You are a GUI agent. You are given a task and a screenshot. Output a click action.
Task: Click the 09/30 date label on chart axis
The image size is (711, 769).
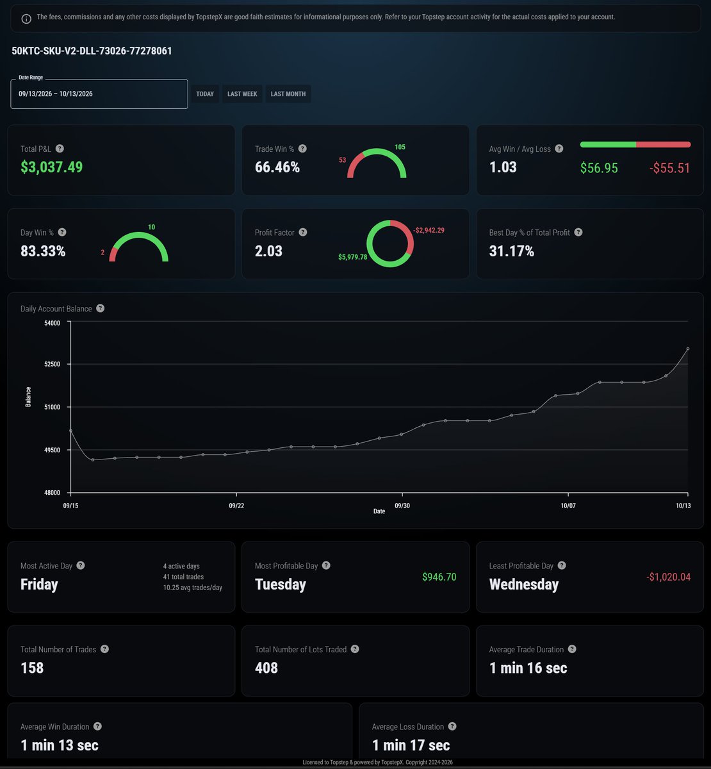[x=402, y=506]
